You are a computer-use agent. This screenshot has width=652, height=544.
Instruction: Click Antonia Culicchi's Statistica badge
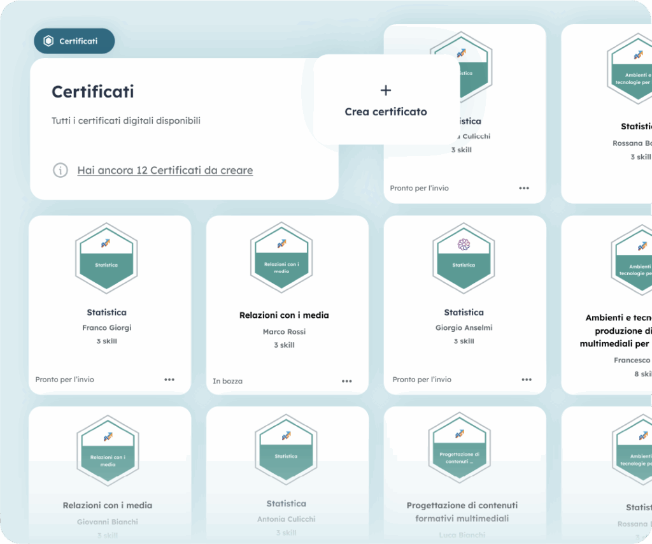pos(286,449)
